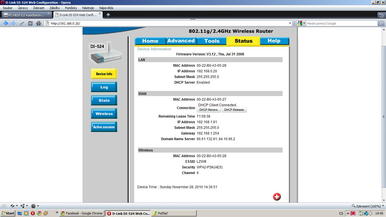Open the Active sessions sidebar page
This screenshot has height=217, width=386.
(x=104, y=127)
